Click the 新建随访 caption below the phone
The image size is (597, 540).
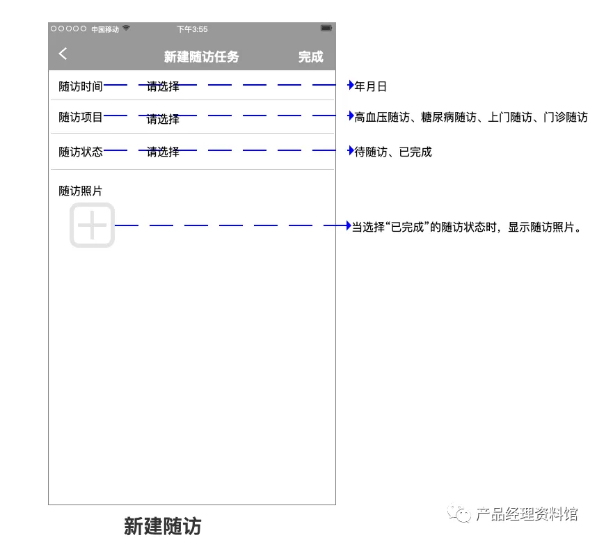tap(163, 526)
